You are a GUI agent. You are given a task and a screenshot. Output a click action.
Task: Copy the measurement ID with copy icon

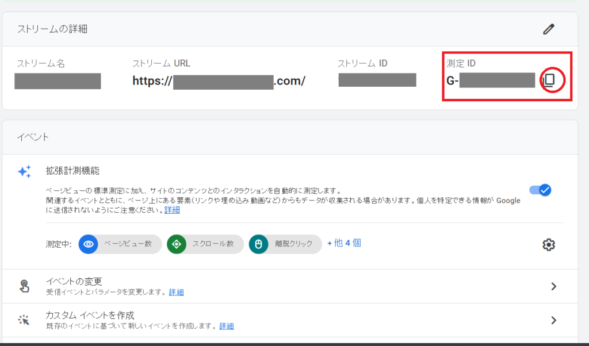(549, 80)
